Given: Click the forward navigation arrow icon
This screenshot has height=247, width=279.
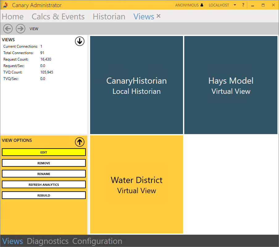Looking at the screenshot, I should pos(20,29).
